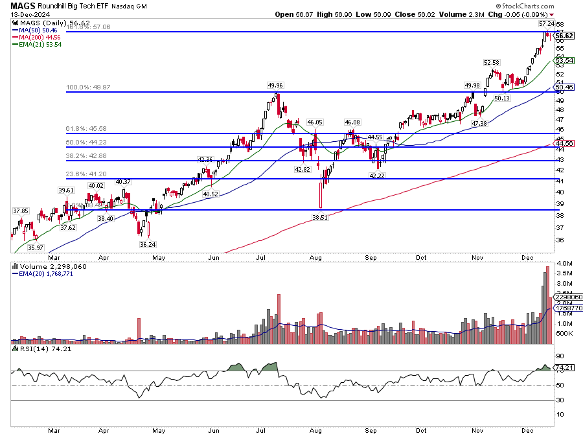Click the 40.52 price annotation

pyautogui.click(x=211, y=194)
